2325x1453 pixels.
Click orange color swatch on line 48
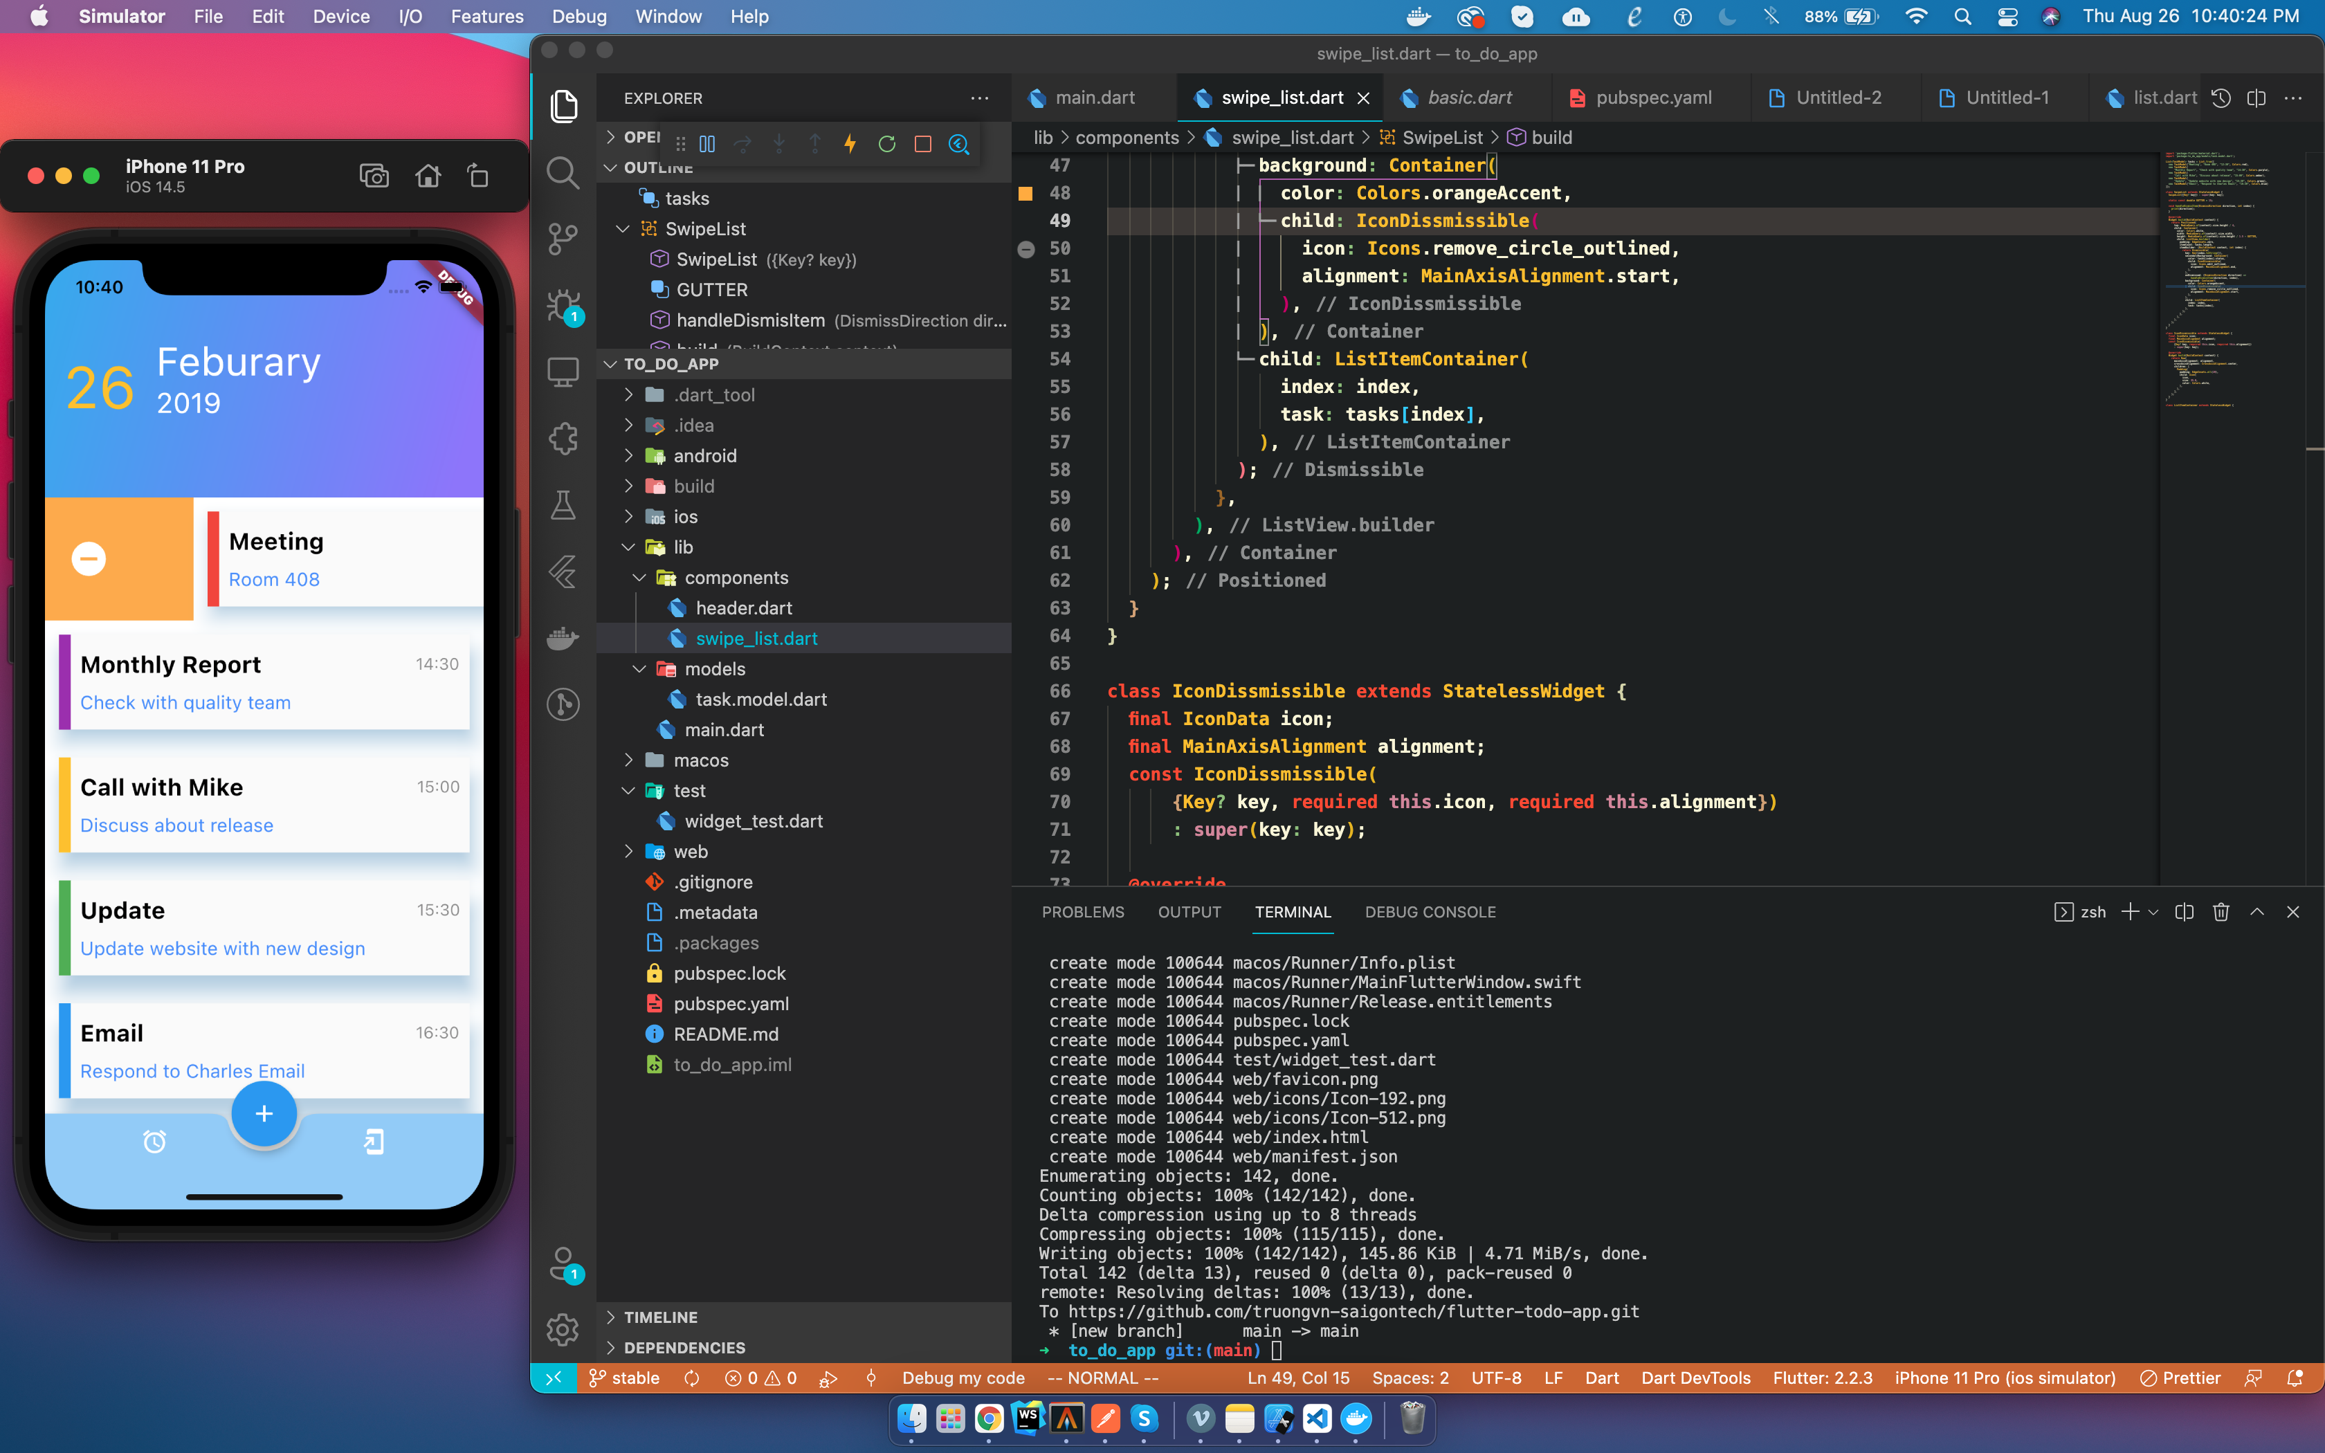coord(1025,194)
